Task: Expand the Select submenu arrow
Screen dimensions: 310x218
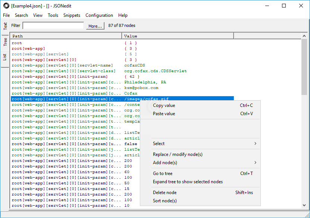Action: [255, 144]
